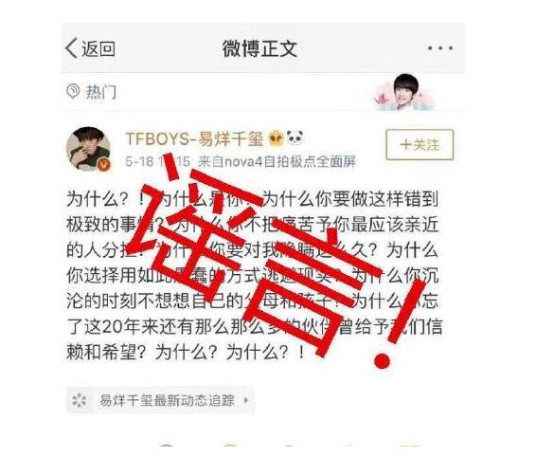Screen dimensions: 536x457
Task: View the poster's round profile avatar
Action: pos(89,149)
